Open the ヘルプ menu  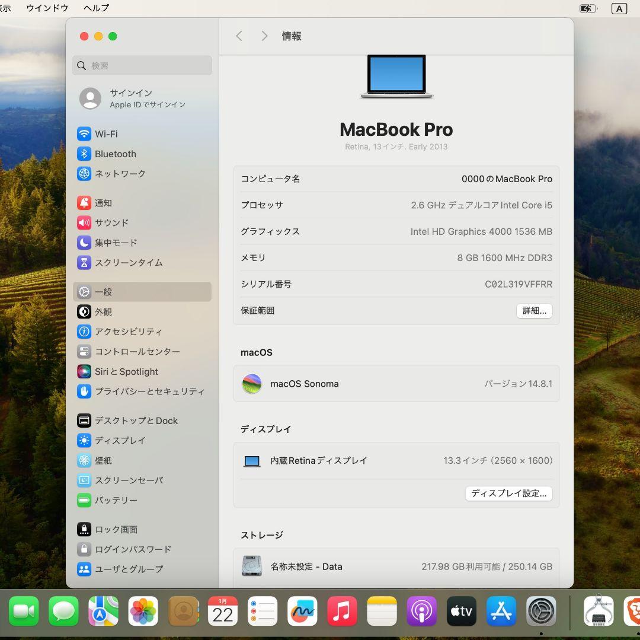tap(95, 8)
